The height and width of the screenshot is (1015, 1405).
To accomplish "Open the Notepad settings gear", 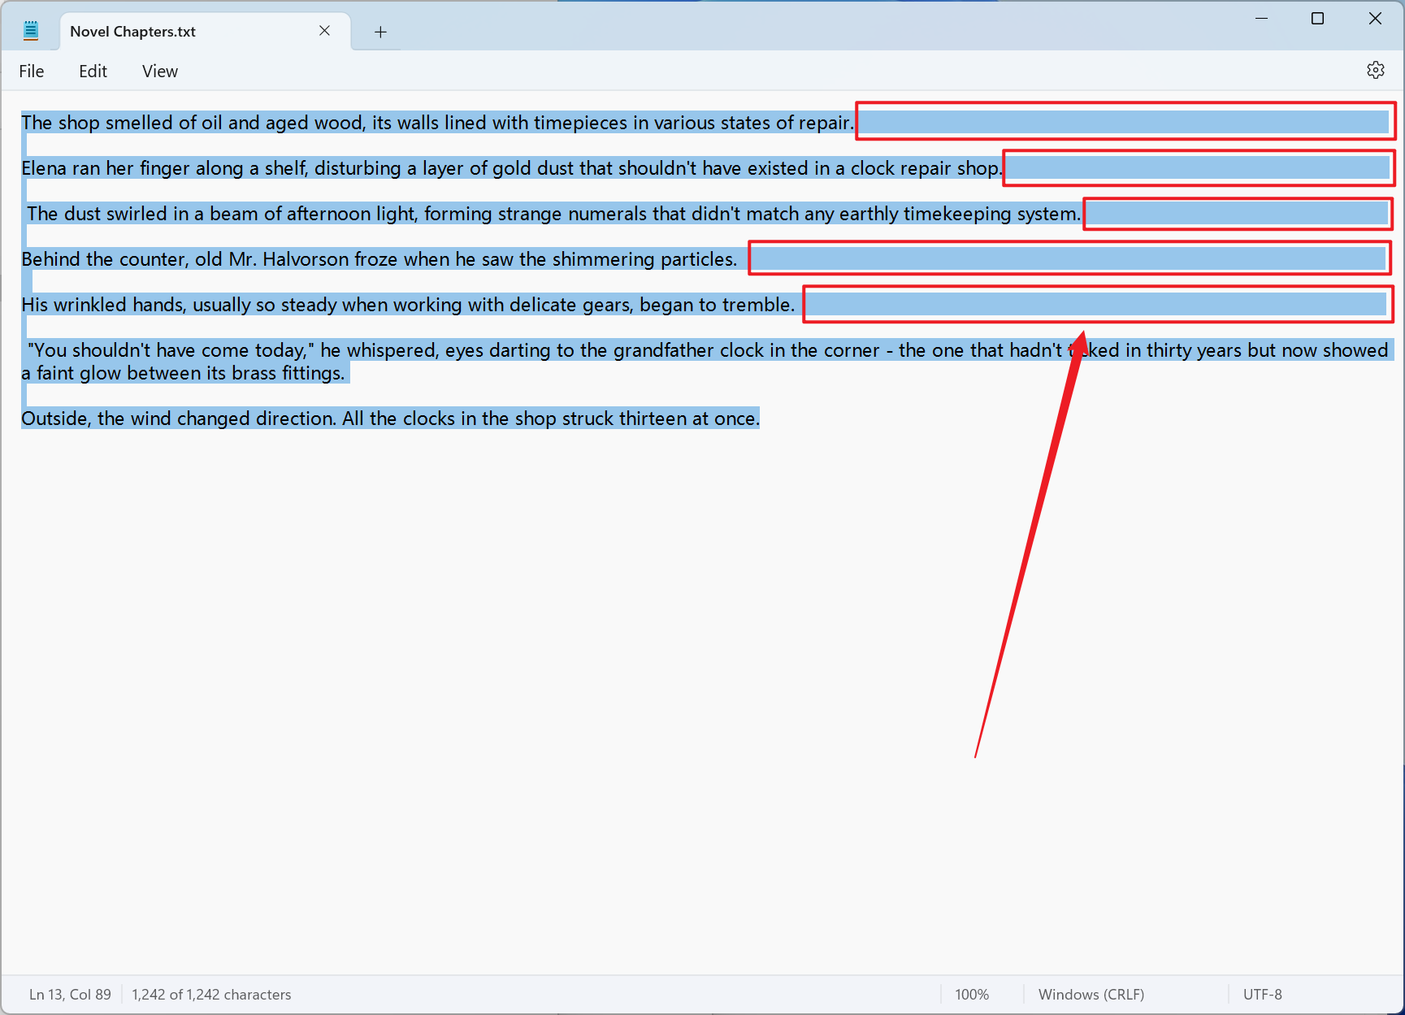I will pos(1375,71).
